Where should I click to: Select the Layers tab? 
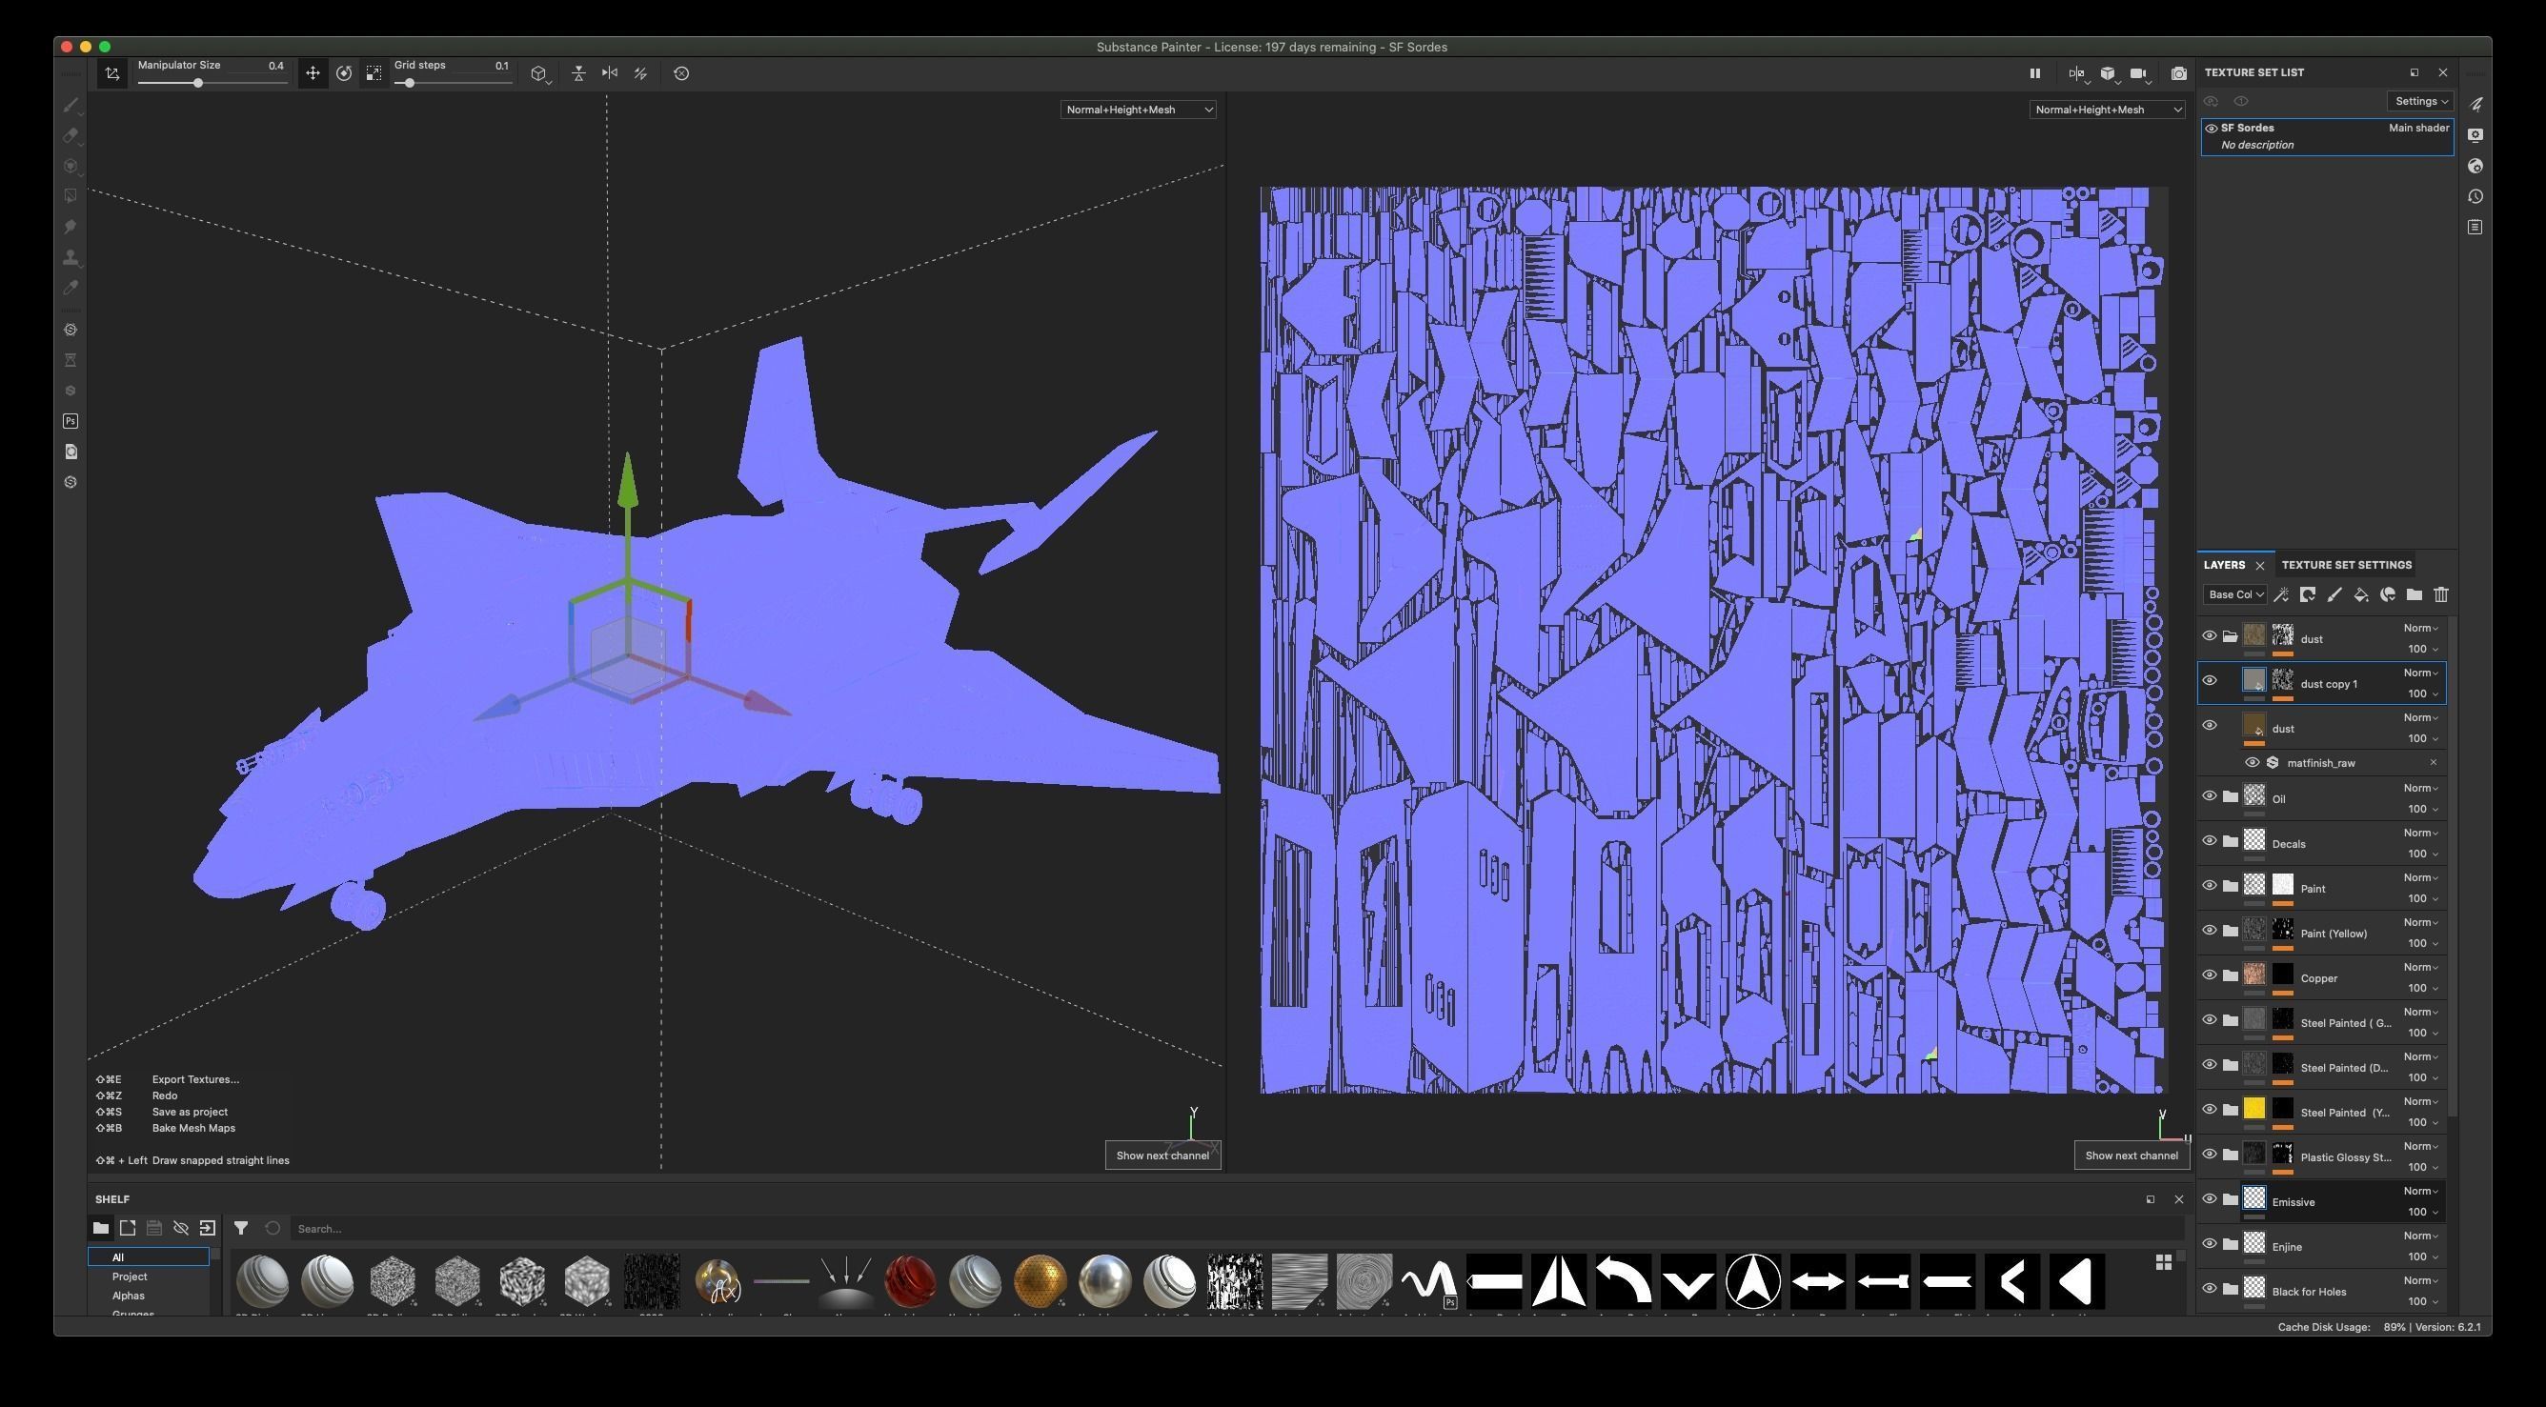pyautogui.click(x=2224, y=565)
